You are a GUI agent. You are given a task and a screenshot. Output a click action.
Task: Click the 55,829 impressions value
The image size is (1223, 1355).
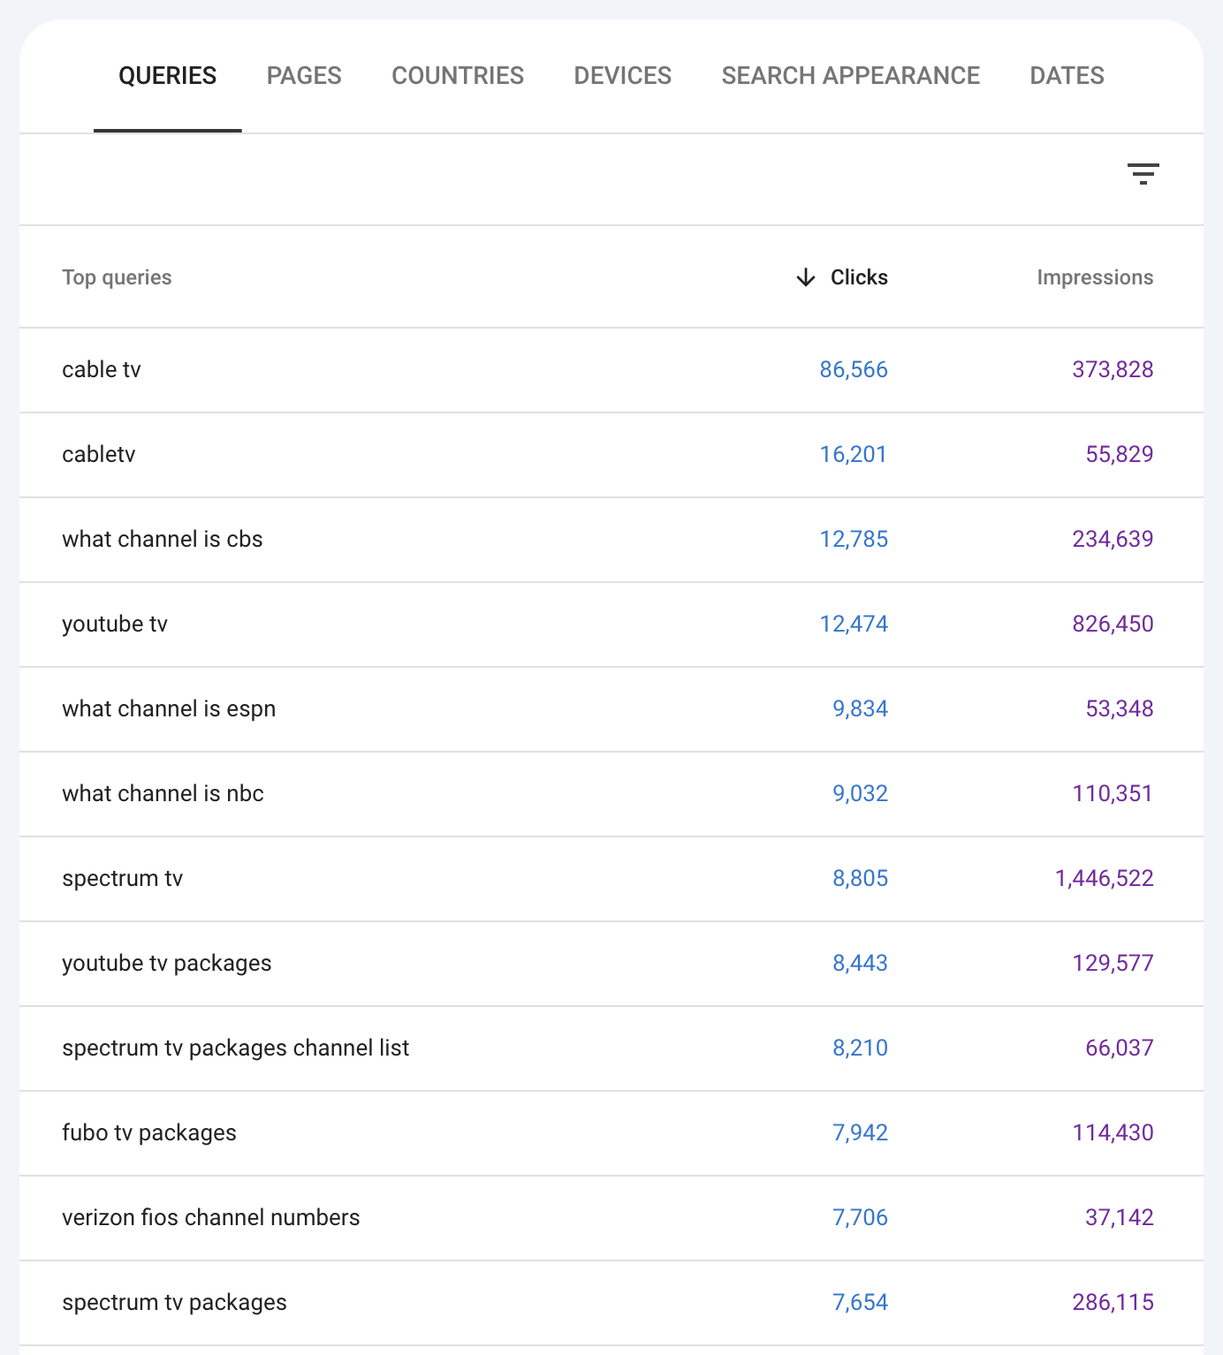point(1120,454)
